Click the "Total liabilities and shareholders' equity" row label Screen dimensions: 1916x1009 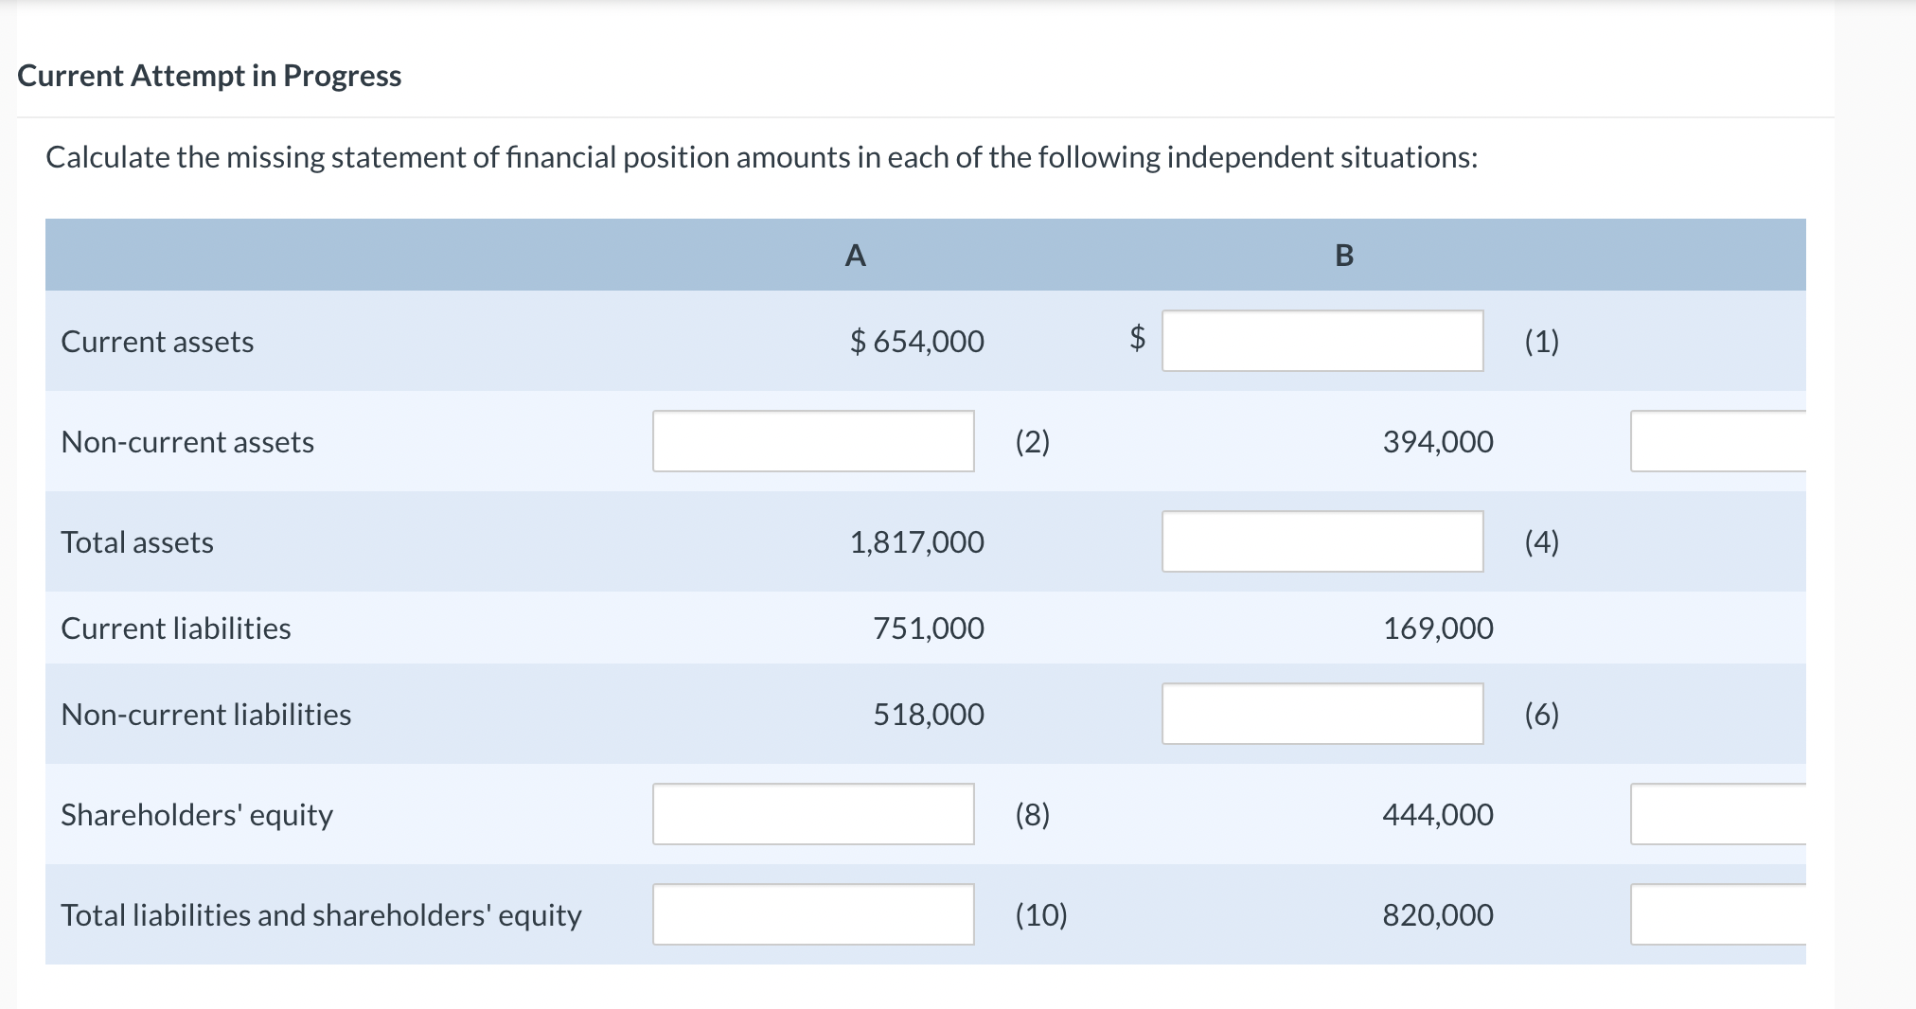click(321, 915)
